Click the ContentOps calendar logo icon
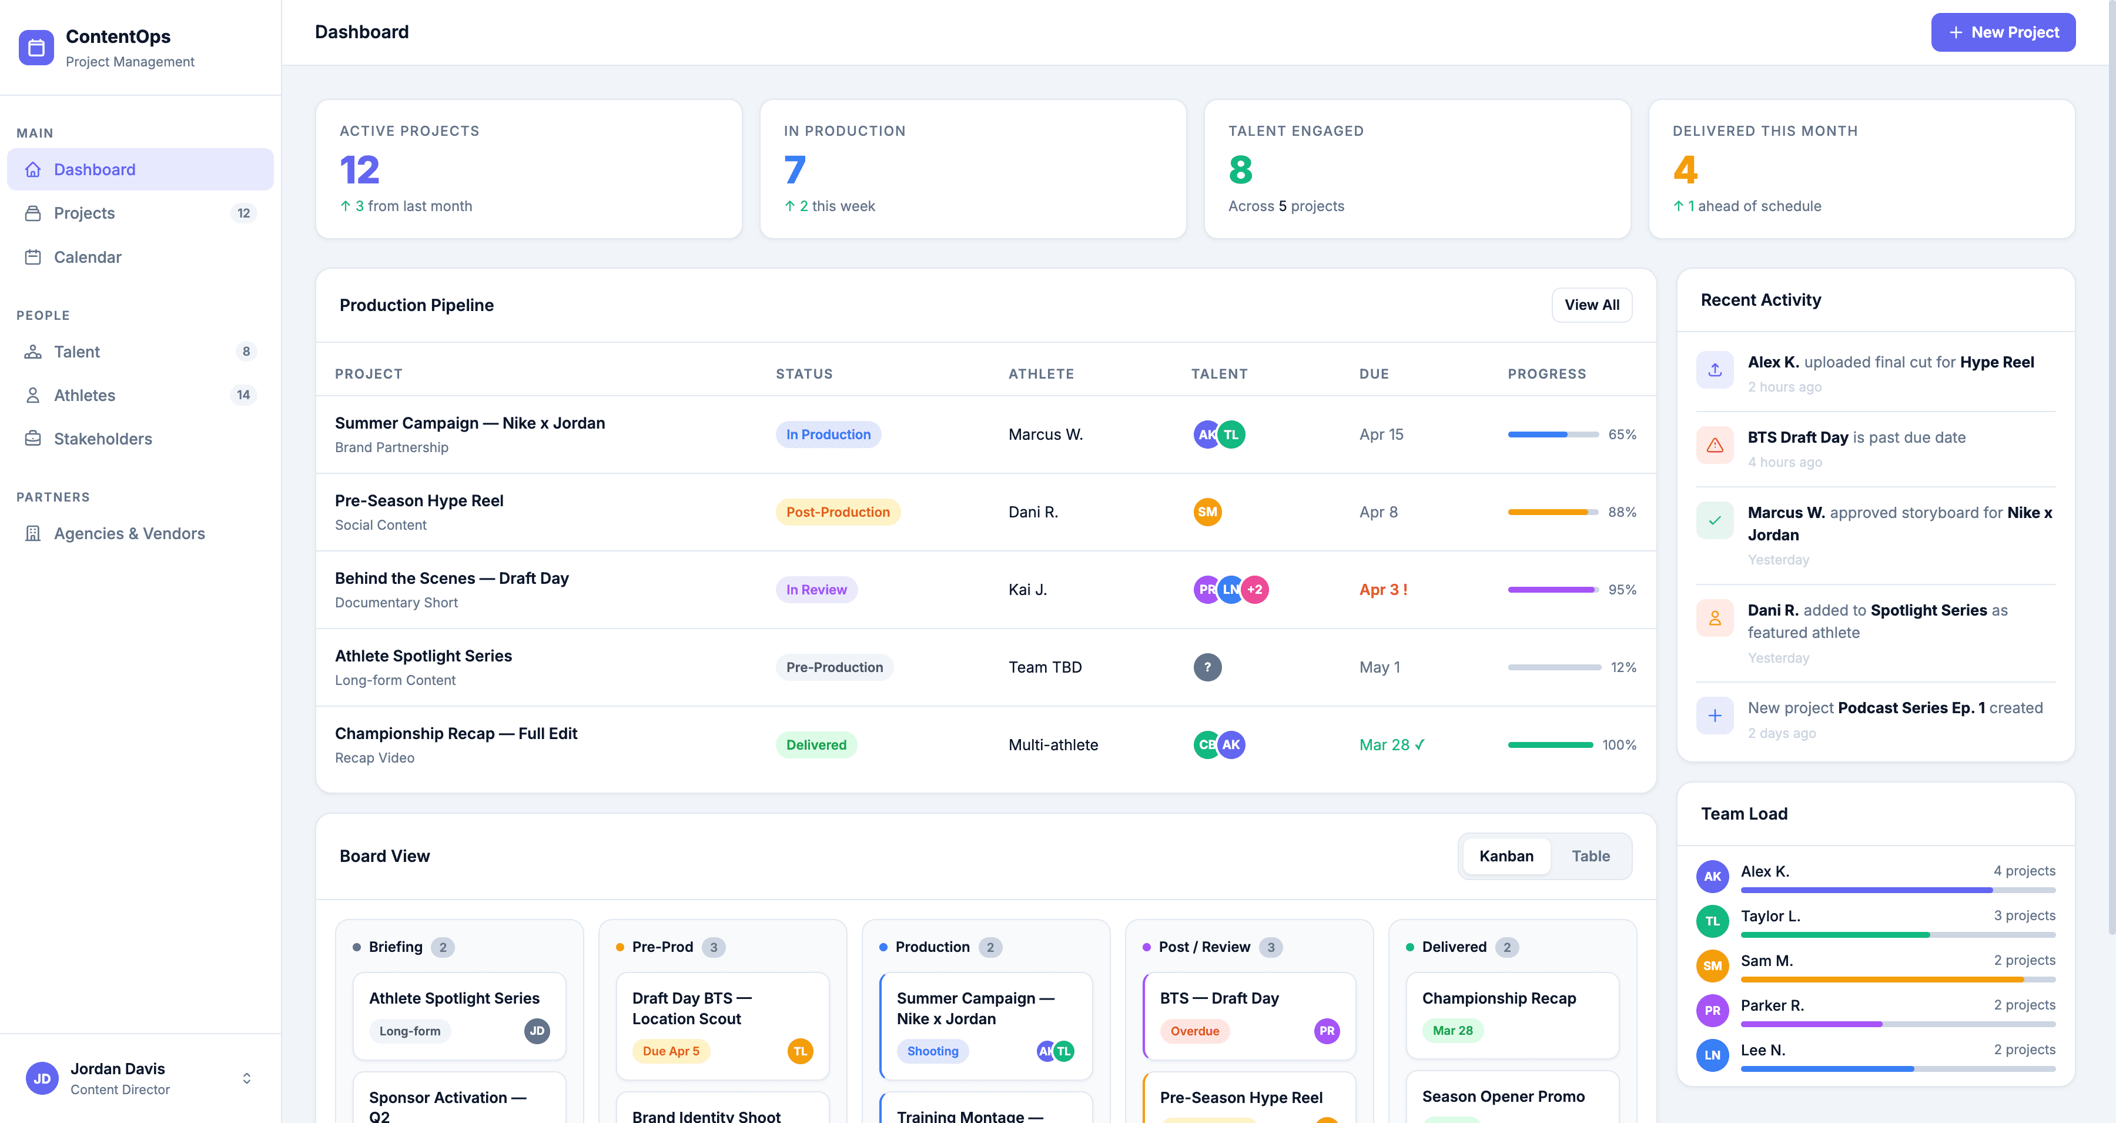 point(36,48)
